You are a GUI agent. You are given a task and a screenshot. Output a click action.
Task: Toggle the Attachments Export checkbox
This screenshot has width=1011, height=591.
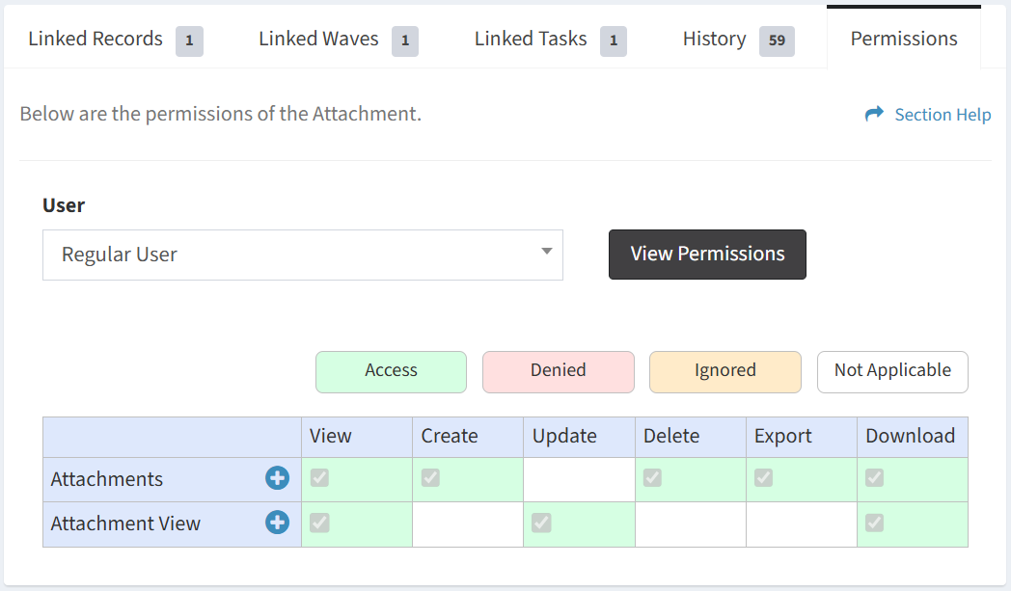coord(763,478)
